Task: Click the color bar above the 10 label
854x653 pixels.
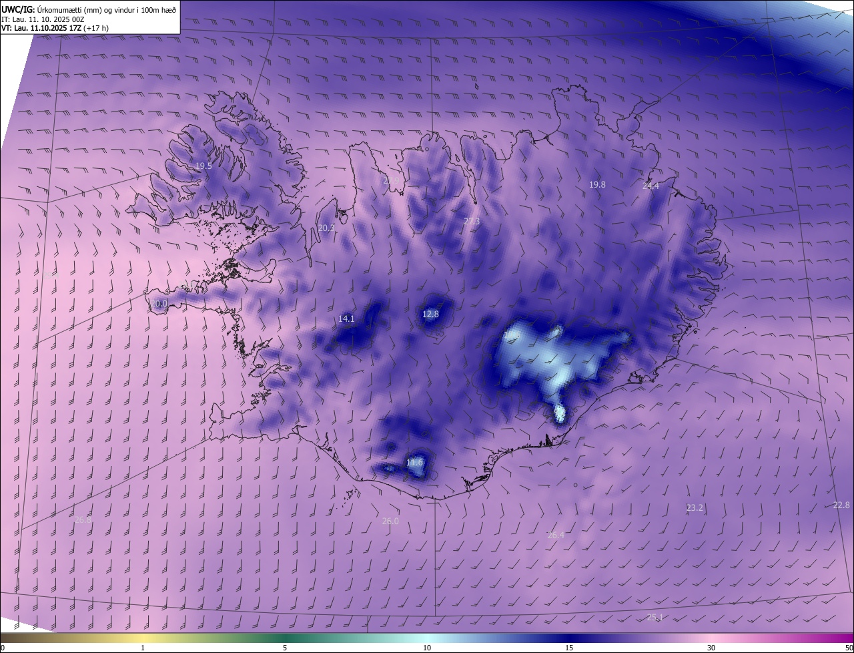Action: tap(427, 638)
